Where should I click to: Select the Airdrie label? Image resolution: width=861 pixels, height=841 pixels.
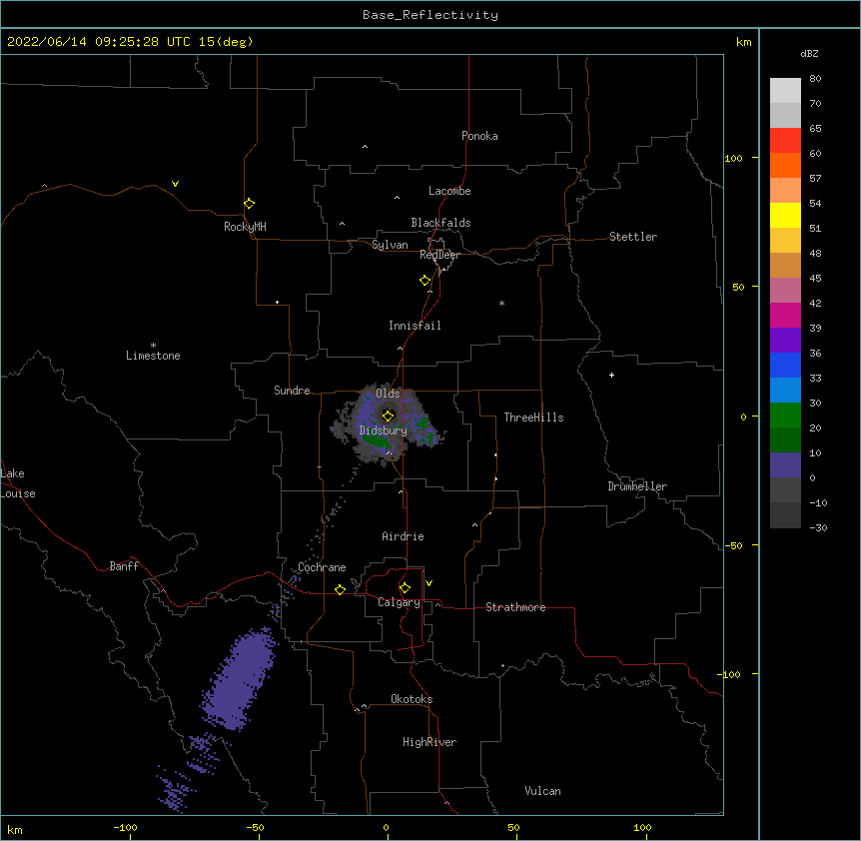(x=404, y=536)
